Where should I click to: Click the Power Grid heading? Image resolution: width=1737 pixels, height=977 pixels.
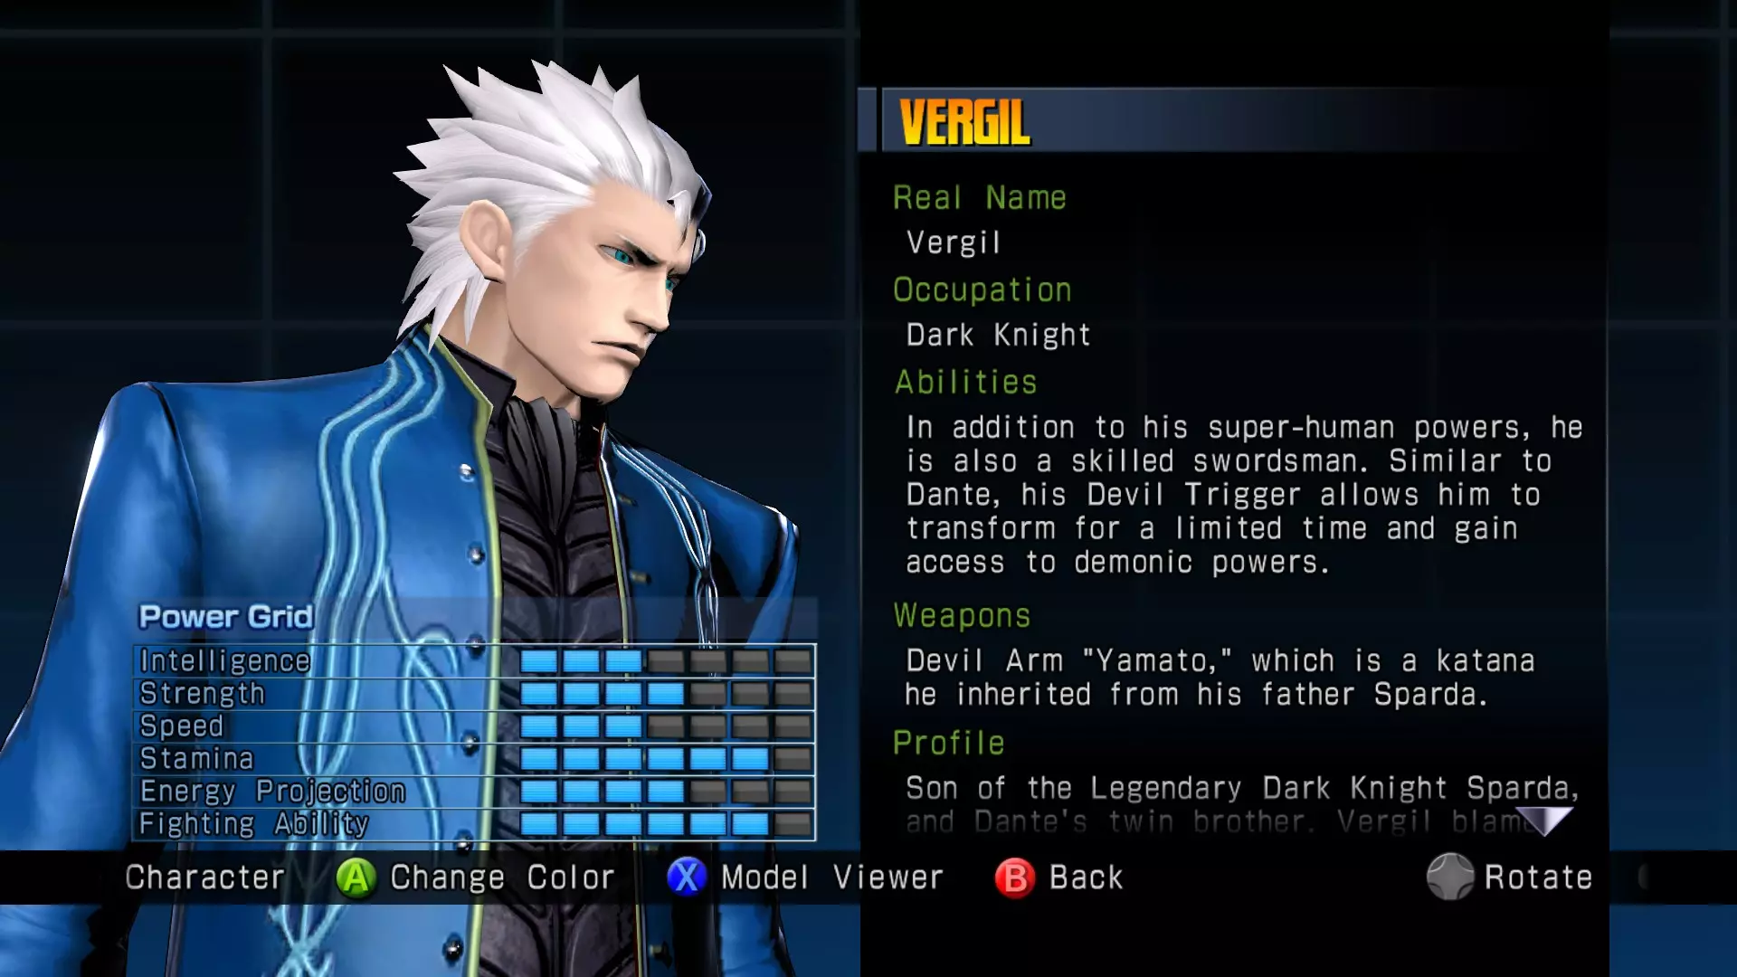pos(226,617)
